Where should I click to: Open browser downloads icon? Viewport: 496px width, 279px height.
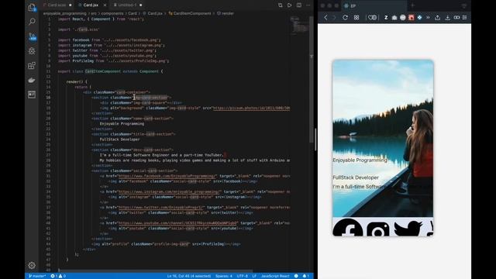(x=448, y=18)
